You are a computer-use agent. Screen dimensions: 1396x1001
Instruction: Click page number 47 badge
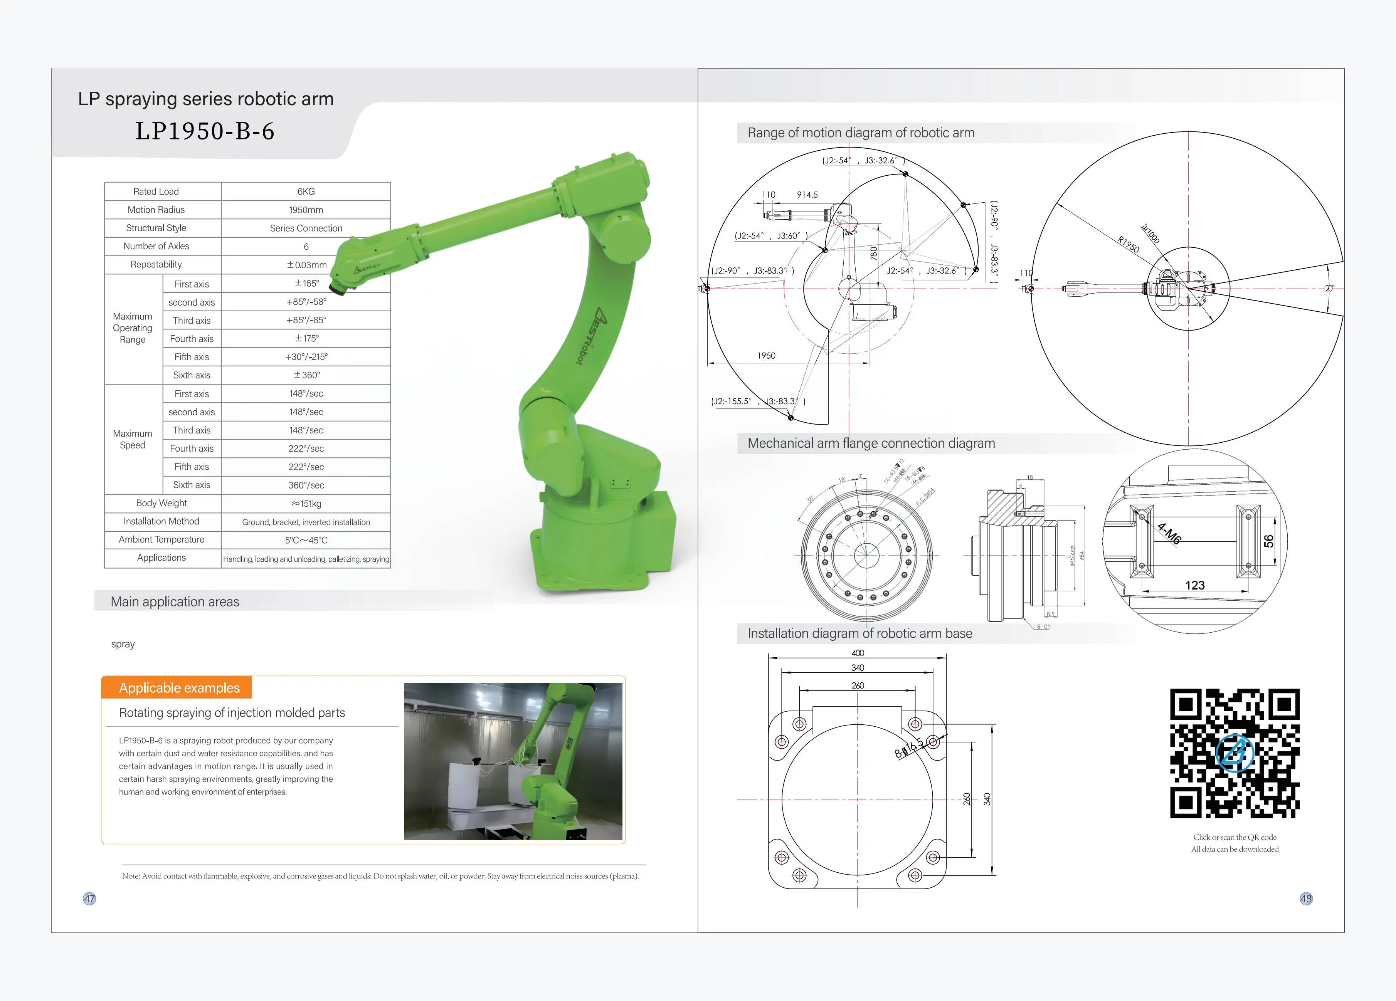tap(89, 899)
